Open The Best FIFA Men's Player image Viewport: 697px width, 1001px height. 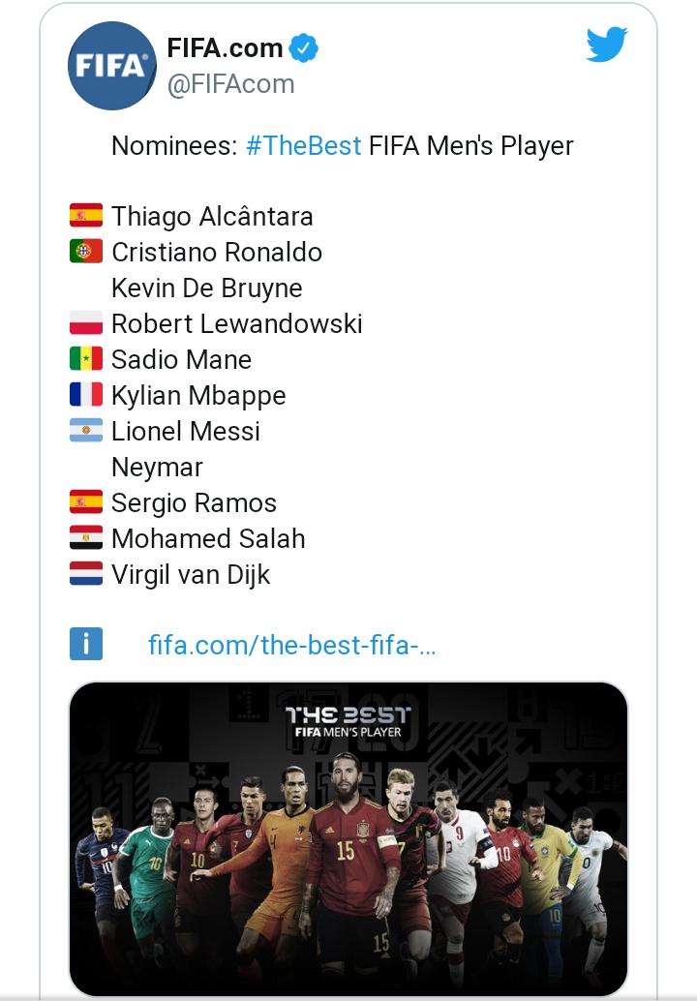coord(348,837)
